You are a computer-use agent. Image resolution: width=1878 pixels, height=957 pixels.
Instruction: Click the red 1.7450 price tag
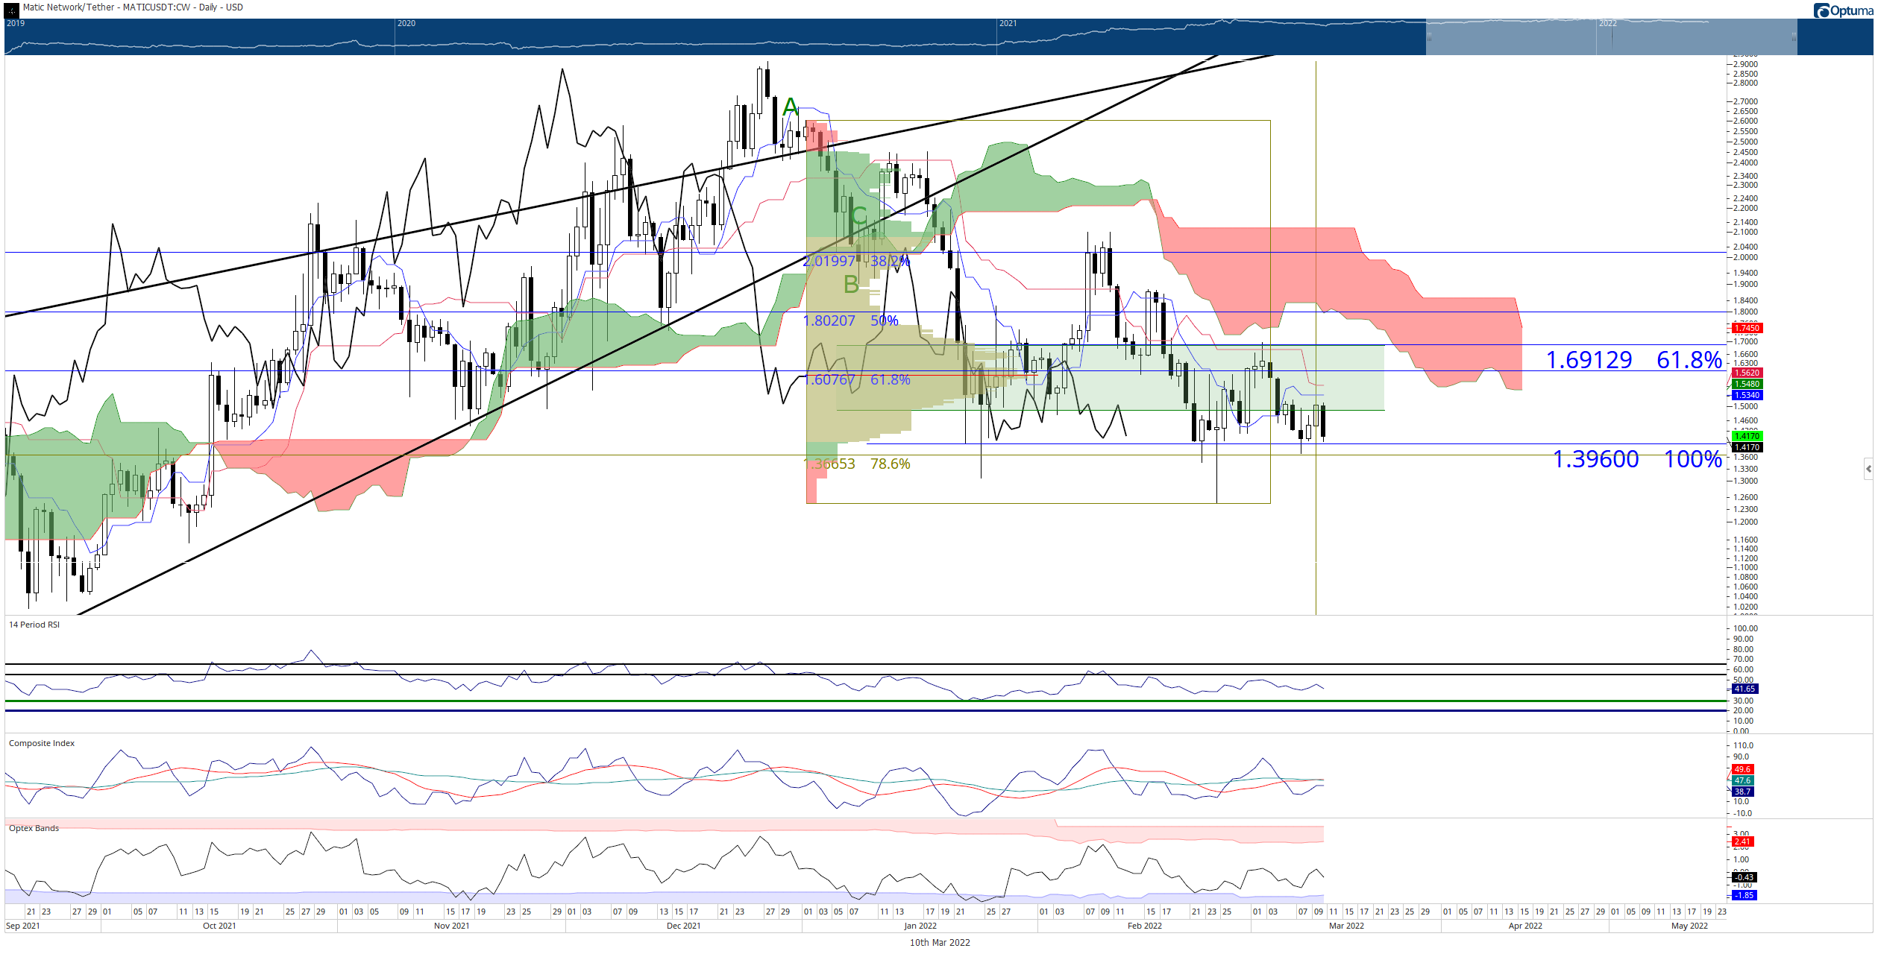pos(1747,328)
